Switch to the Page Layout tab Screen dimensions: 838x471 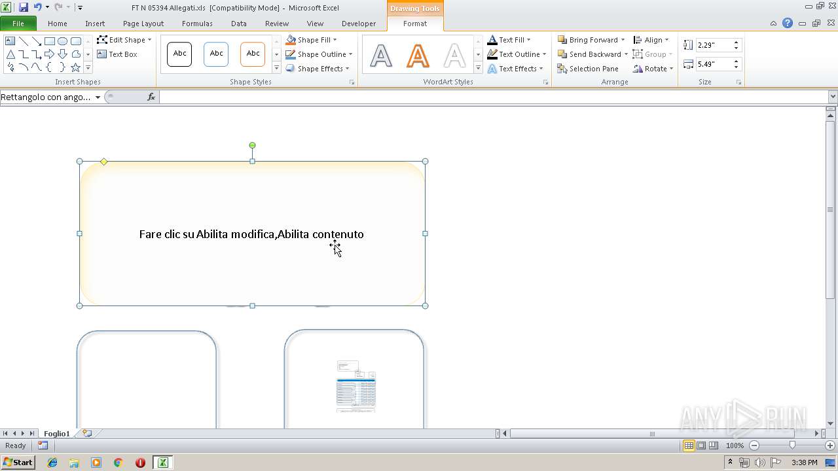[143, 24]
